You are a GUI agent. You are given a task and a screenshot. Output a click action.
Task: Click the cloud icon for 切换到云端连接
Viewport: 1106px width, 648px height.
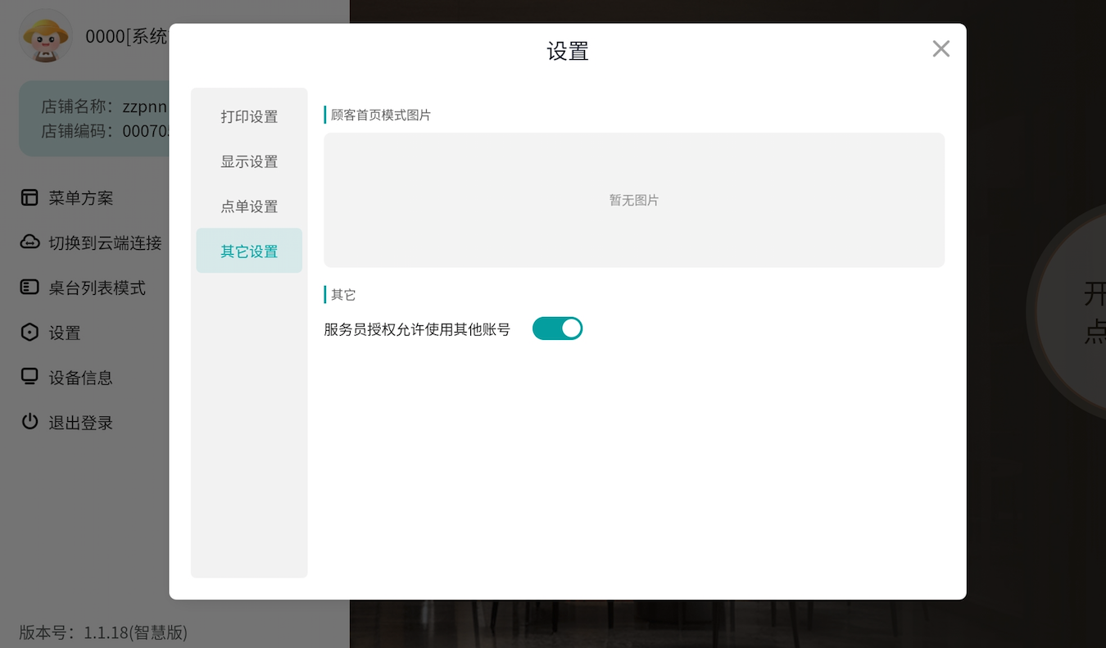(30, 242)
